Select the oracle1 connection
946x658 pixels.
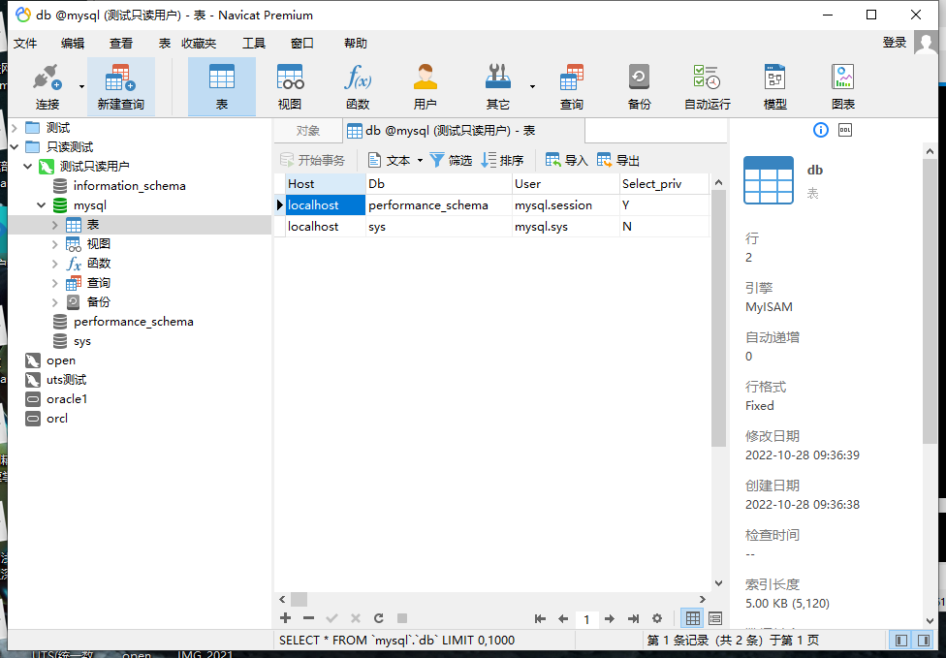click(x=66, y=399)
